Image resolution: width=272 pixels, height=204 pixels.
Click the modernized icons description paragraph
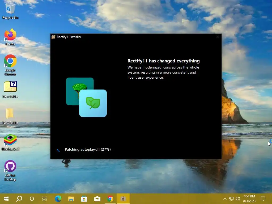click(x=163, y=72)
